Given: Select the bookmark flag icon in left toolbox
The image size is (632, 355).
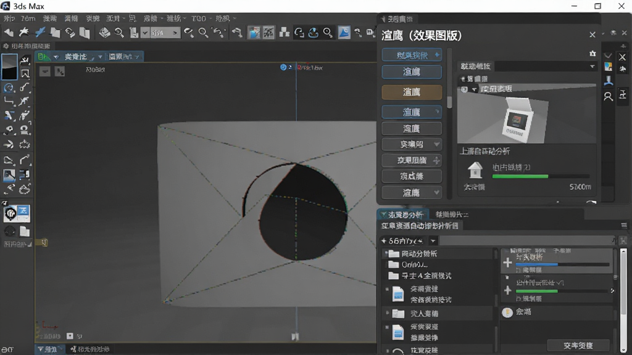Looking at the screenshot, I should (25, 74).
